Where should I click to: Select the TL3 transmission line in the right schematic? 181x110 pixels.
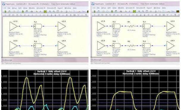116,26
